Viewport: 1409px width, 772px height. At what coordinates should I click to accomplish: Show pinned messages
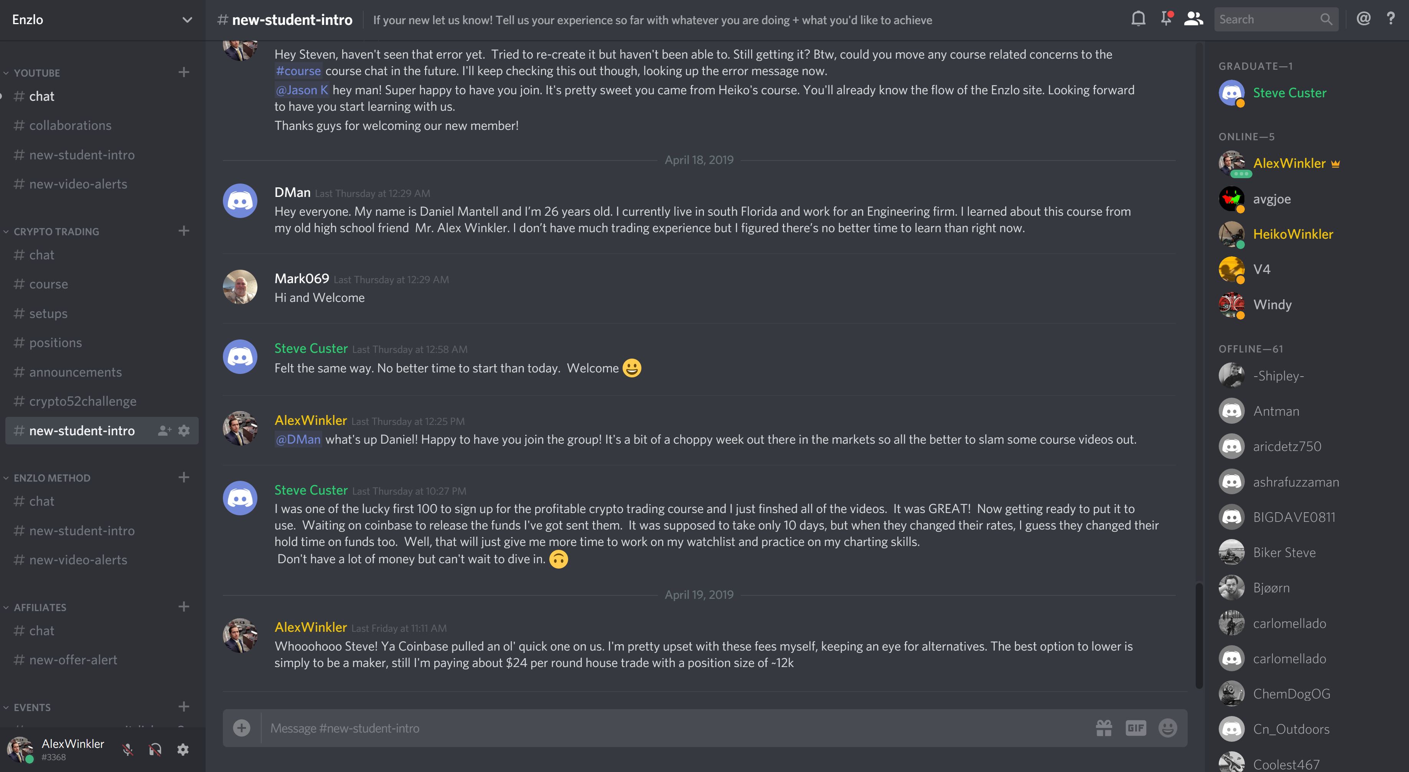[1166, 19]
